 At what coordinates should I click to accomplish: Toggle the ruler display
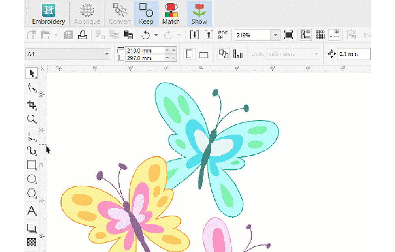(x=305, y=35)
